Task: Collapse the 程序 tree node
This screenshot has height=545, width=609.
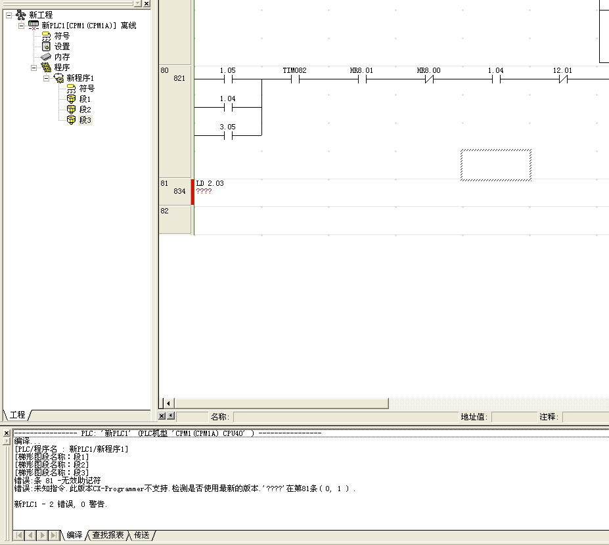Action: pos(34,68)
